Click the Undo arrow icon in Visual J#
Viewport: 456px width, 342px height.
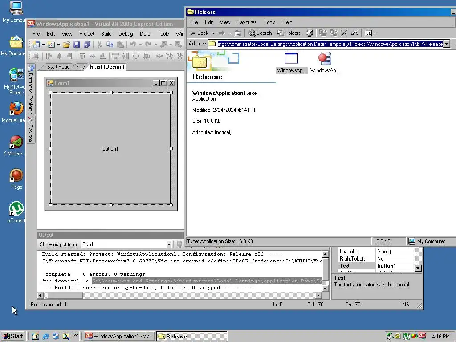tap(133, 45)
